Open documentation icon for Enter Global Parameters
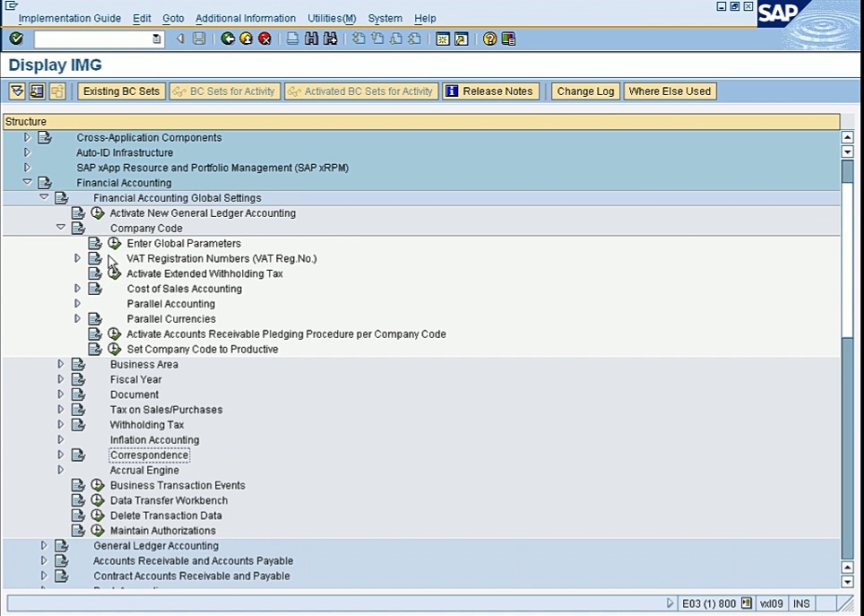This screenshot has width=864, height=616. (95, 243)
